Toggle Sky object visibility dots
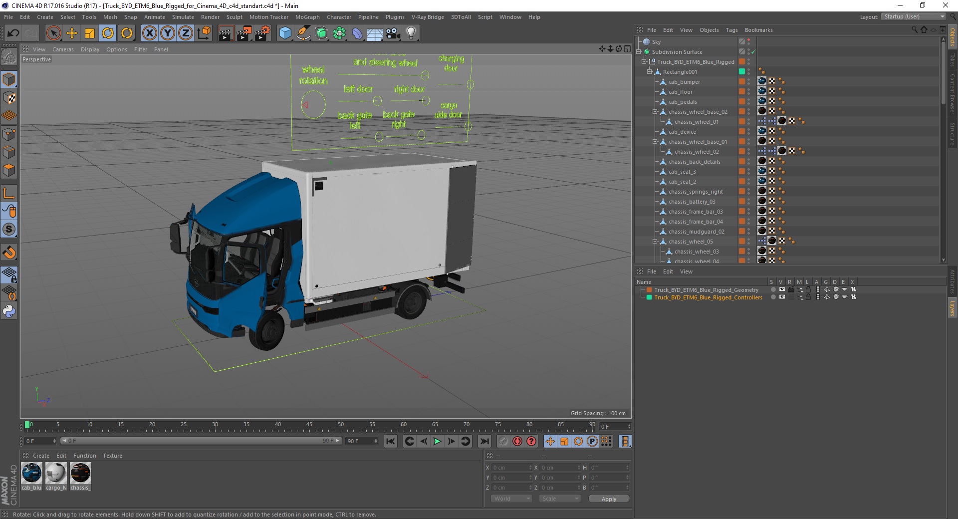958x519 pixels. [749, 42]
